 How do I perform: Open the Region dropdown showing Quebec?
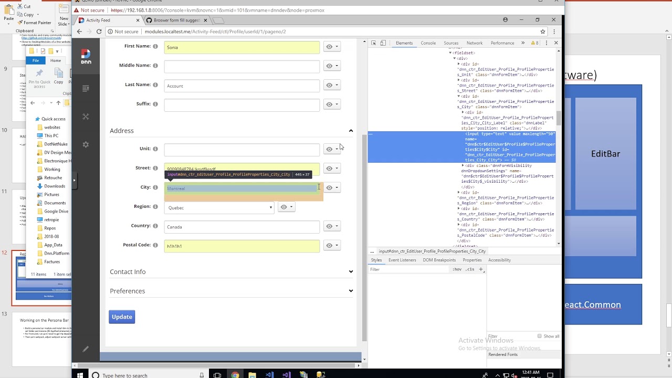click(219, 207)
